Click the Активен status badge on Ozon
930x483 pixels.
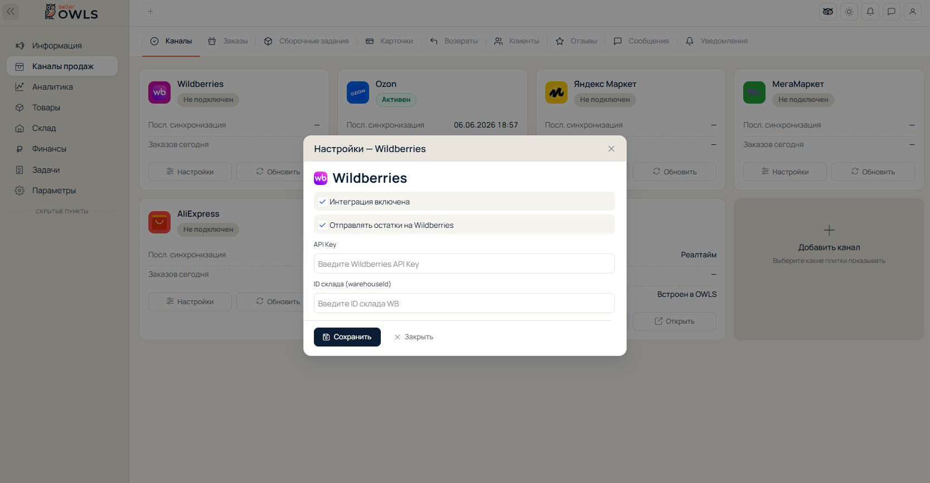(x=396, y=100)
